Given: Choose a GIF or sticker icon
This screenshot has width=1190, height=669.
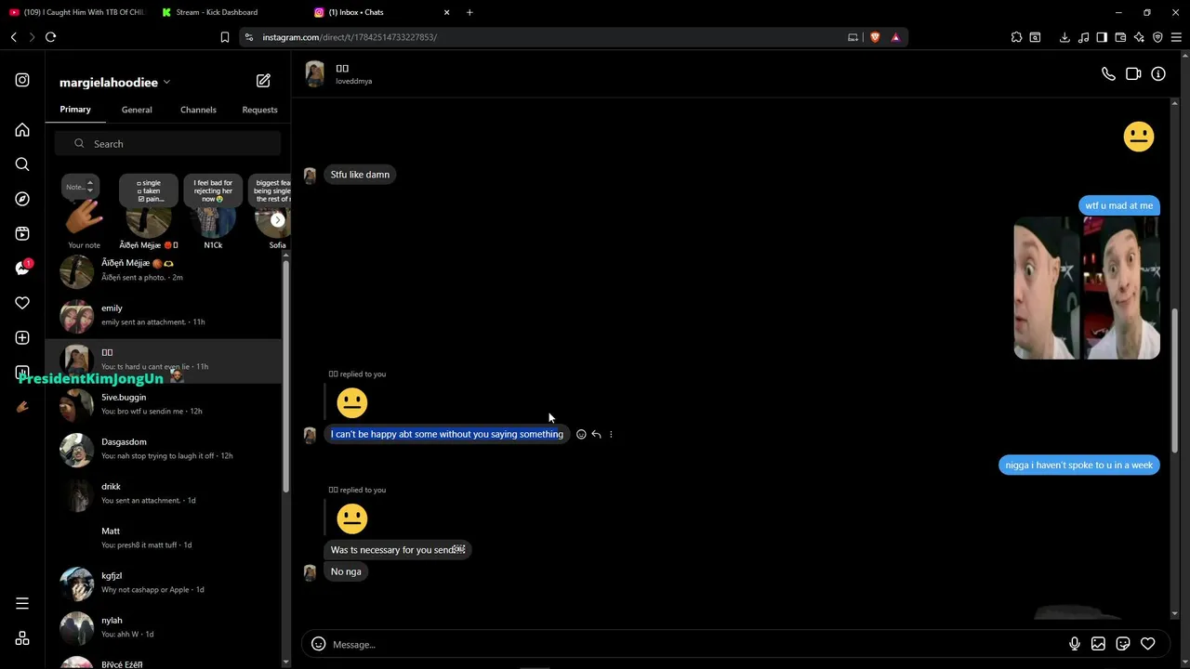Looking at the screenshot, I should pos(1123,644).
